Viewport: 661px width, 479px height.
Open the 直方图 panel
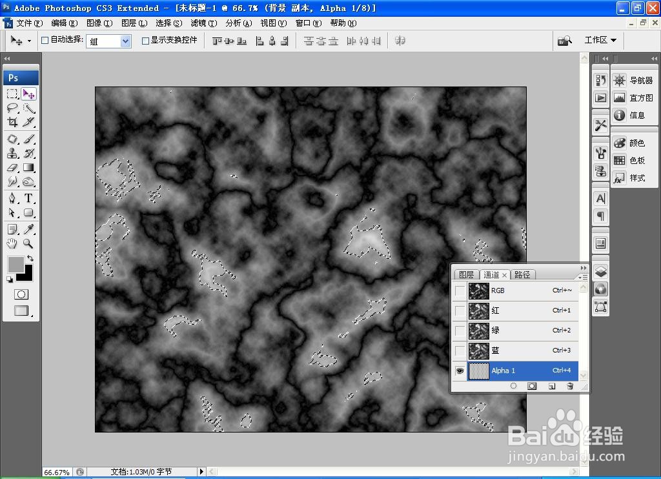pos(634,98)
